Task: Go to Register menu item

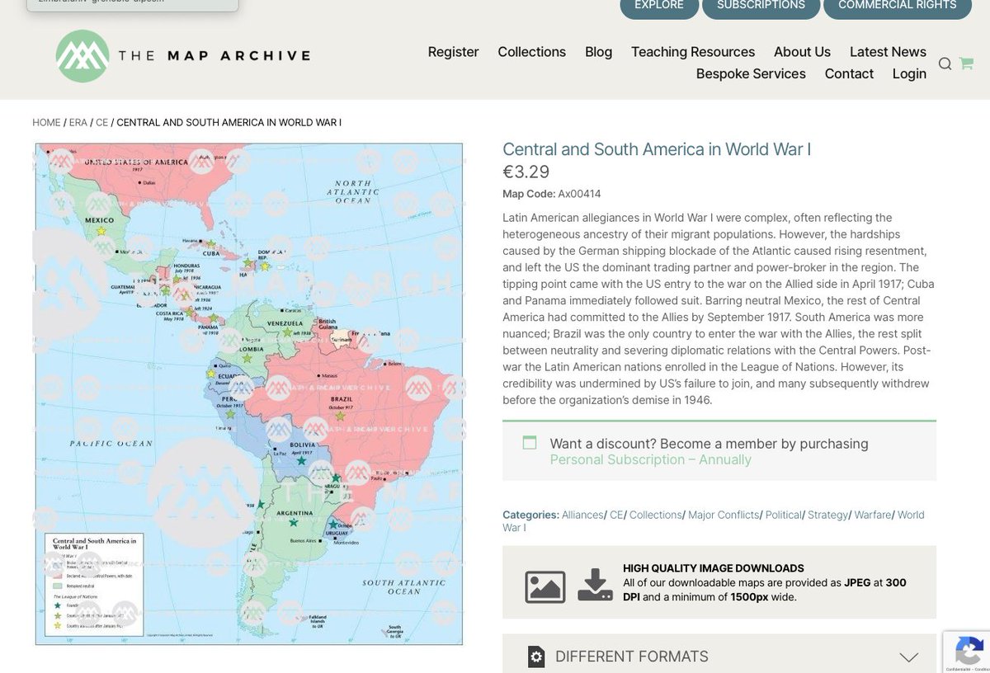Action: click(453, 52)
